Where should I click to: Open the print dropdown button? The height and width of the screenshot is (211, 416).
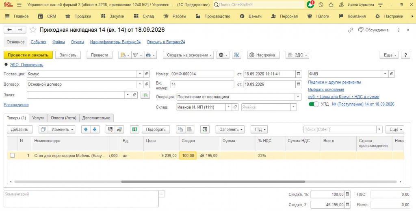click(150, 55)
